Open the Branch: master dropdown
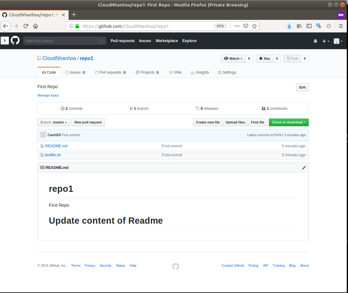 tap(53, 123)
